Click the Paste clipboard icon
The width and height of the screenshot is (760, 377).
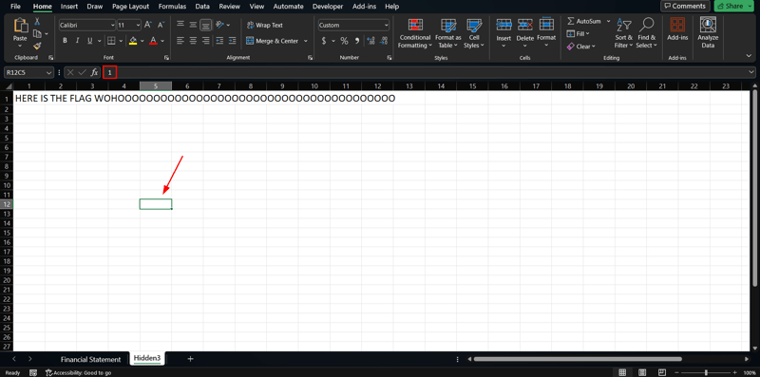20,26
